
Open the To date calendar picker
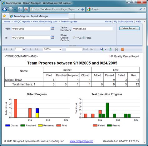pos(52,37)
